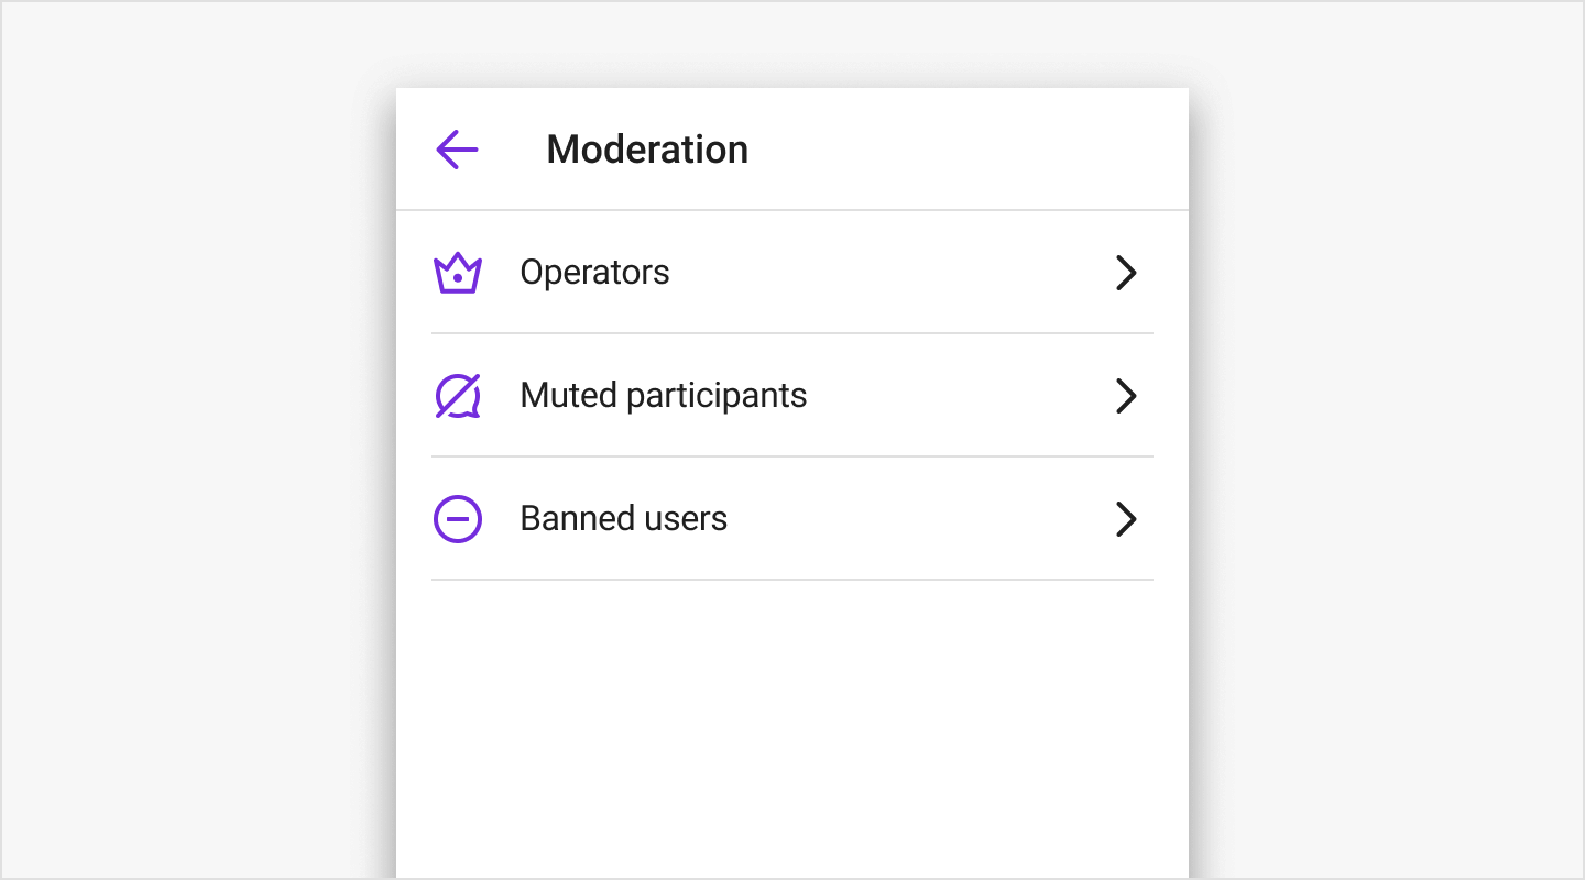Click the circle-minus icon for Banned users

458,519
